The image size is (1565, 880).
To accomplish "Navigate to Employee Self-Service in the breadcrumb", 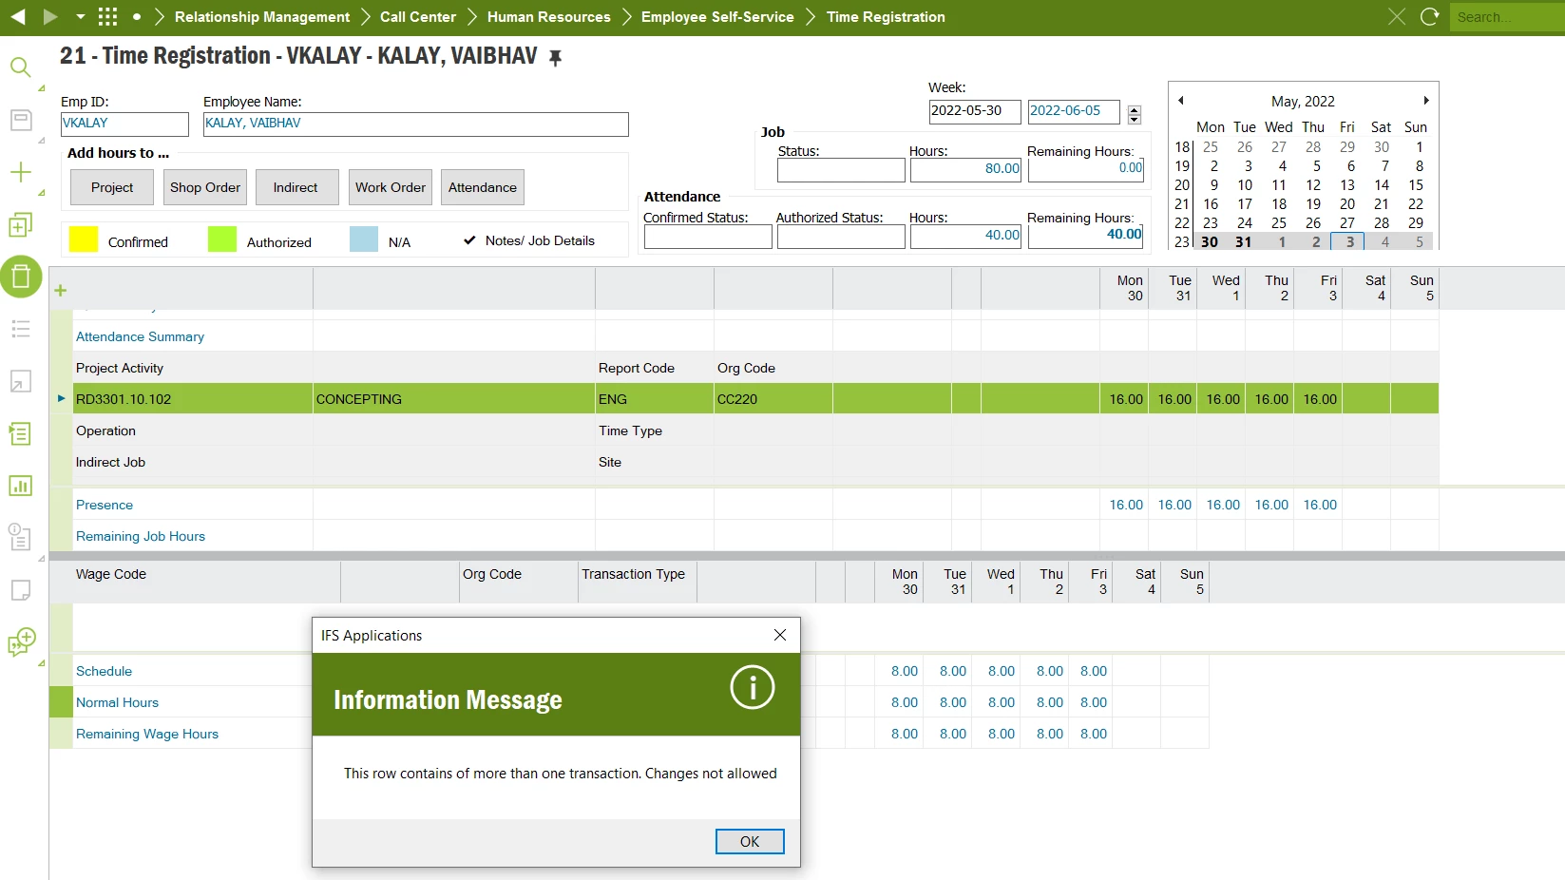I will (x=716, y=16).
